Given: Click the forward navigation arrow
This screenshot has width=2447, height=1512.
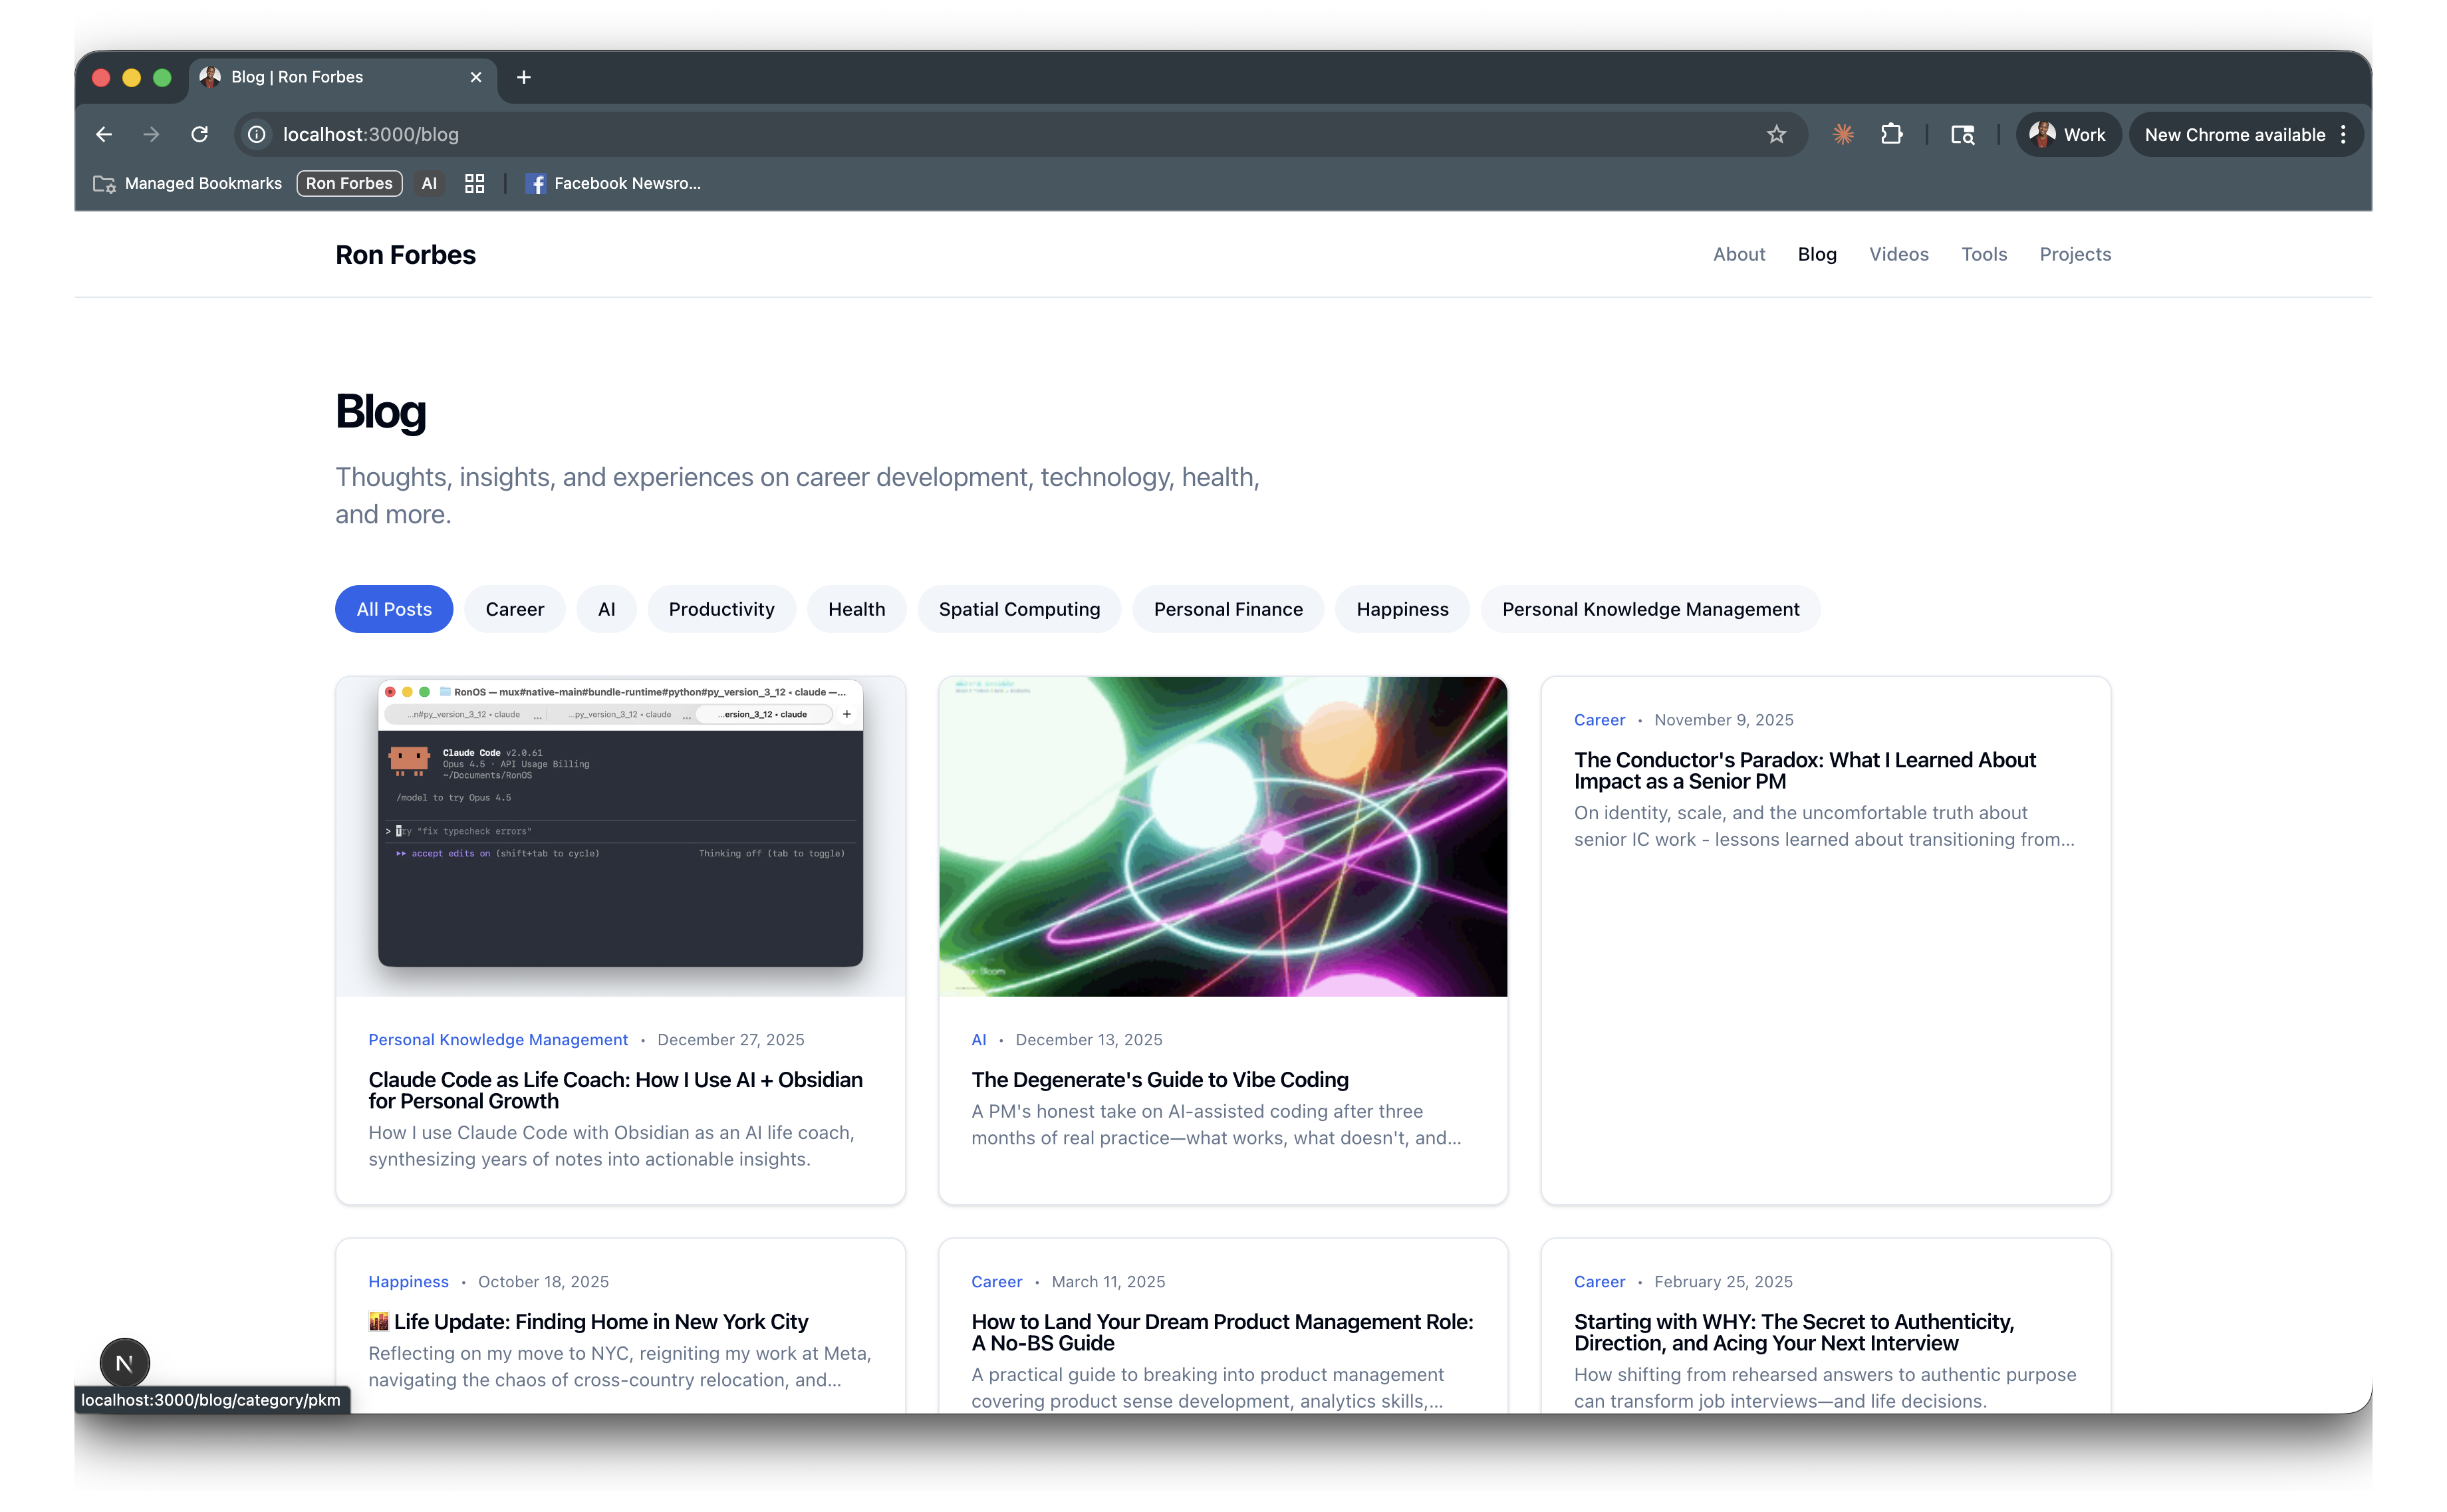Looking at the screenshot, I should tap(151, 134).
